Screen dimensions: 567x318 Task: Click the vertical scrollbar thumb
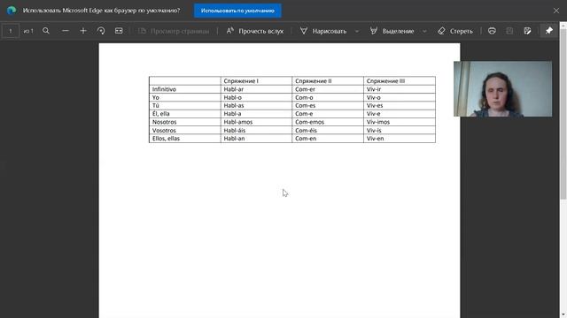pos(563,114)
